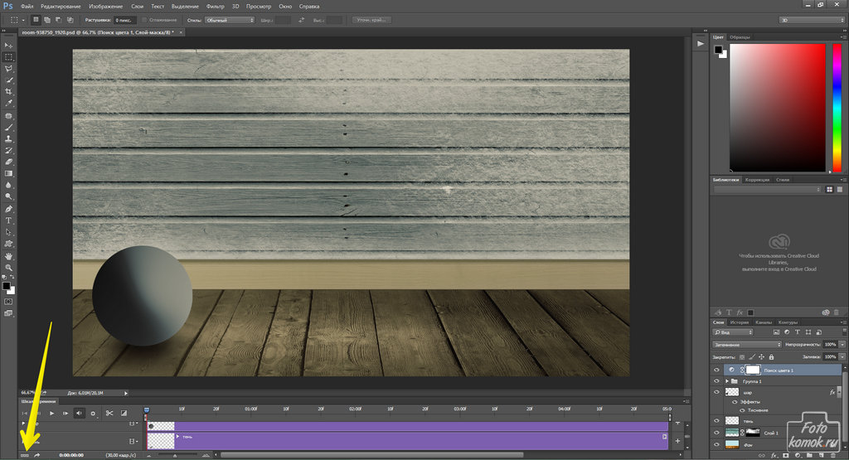This screenshot has width=849, height=460.
Task: Open the Стиль dropdown in options bar
Action: 229,19
